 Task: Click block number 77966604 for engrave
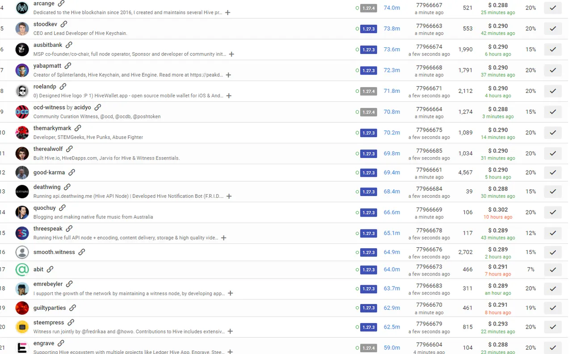coord(429,345)
